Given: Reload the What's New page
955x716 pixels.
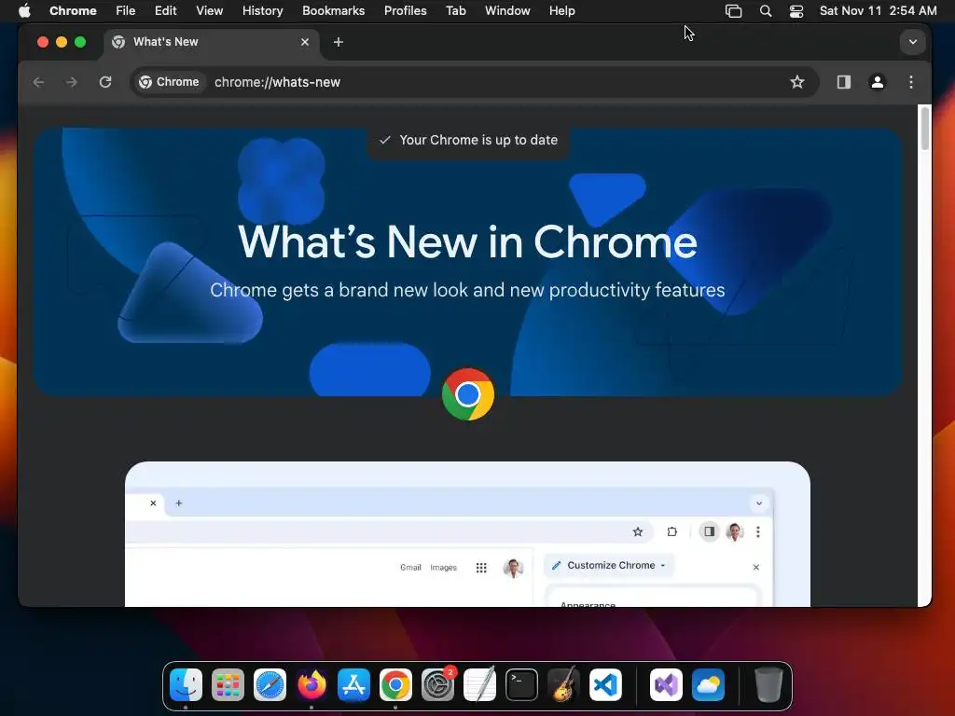Looking at the screenshot, I should 105,82.
